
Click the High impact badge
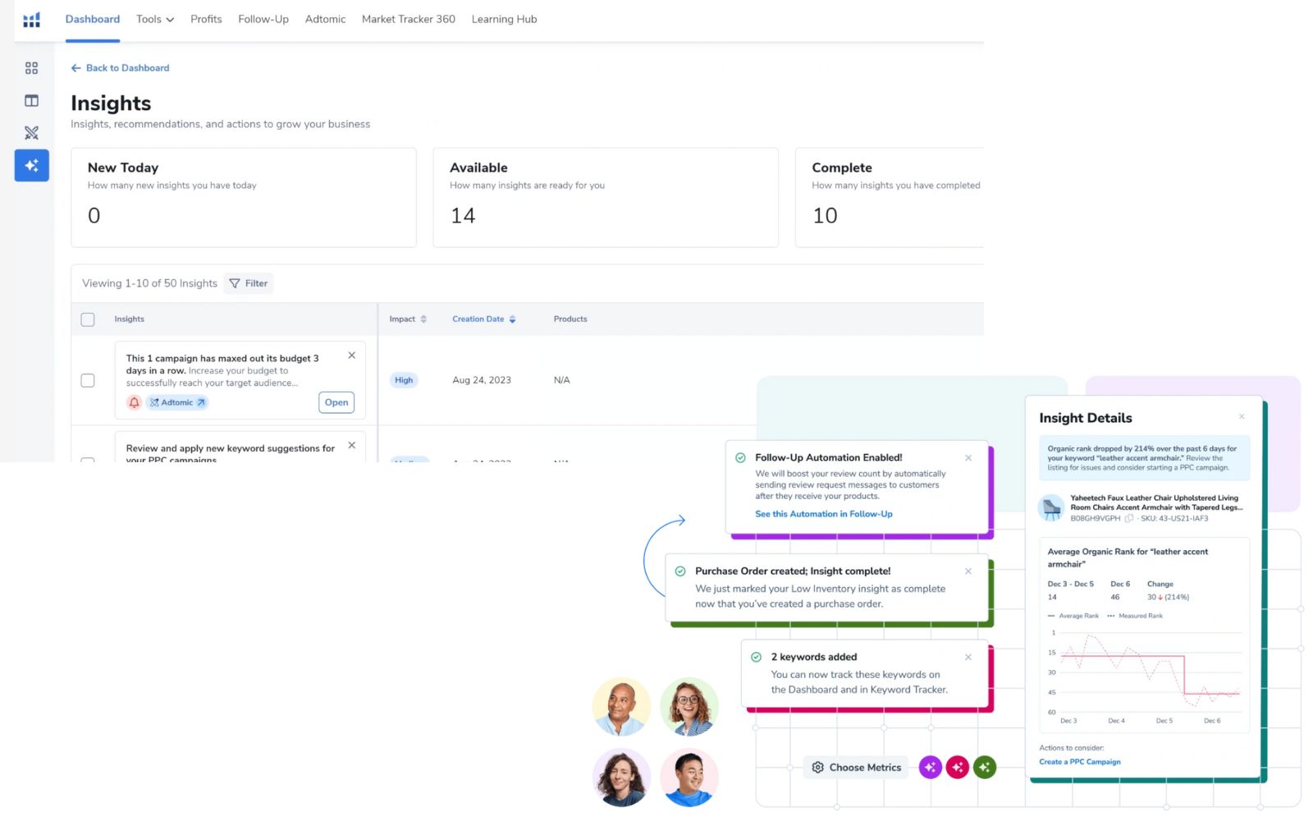(x=404, y=380)
